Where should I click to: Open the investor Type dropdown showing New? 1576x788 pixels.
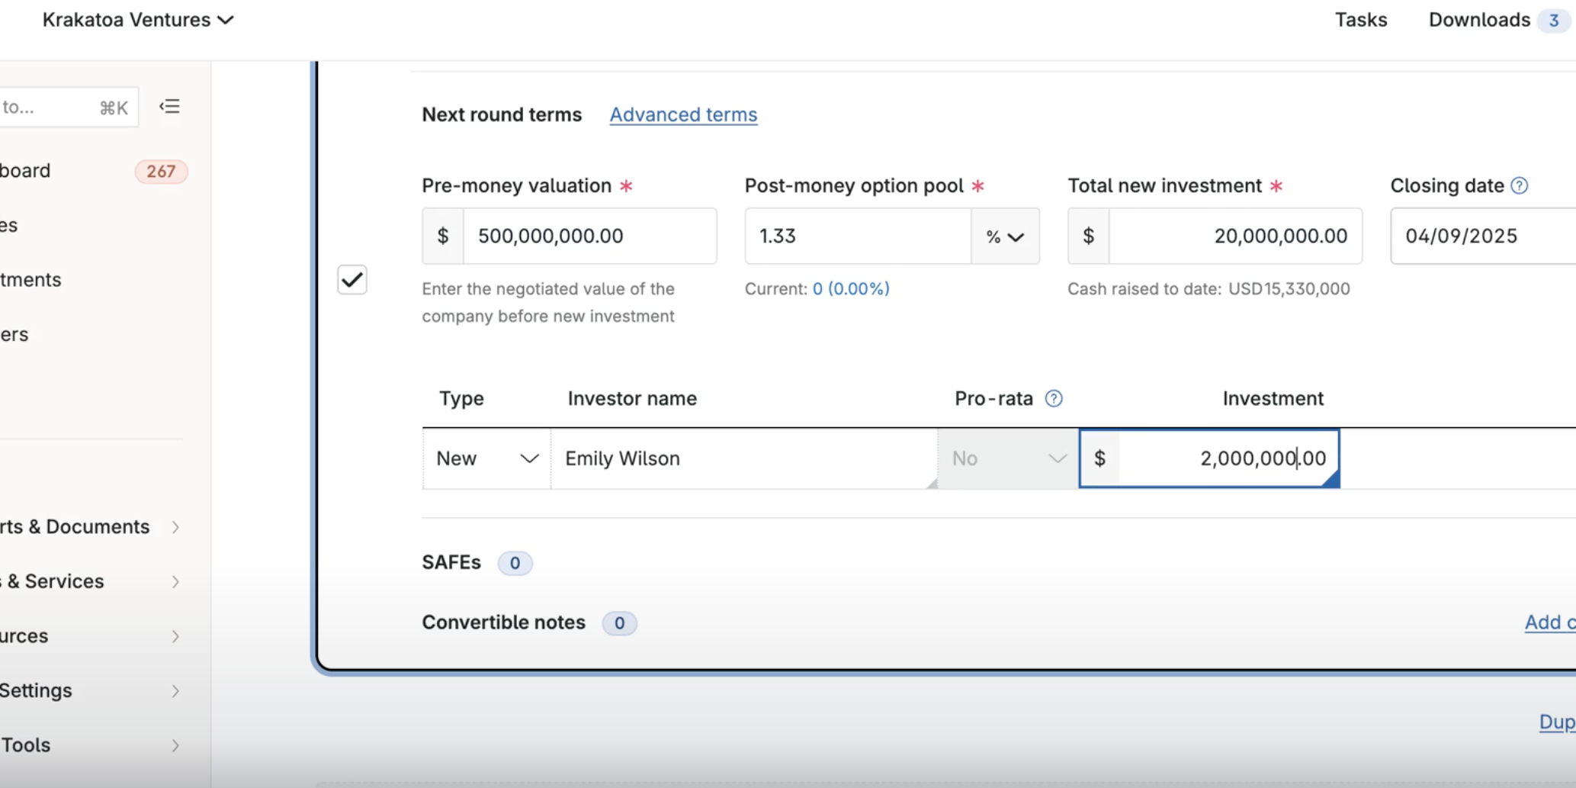click(485, 458)
